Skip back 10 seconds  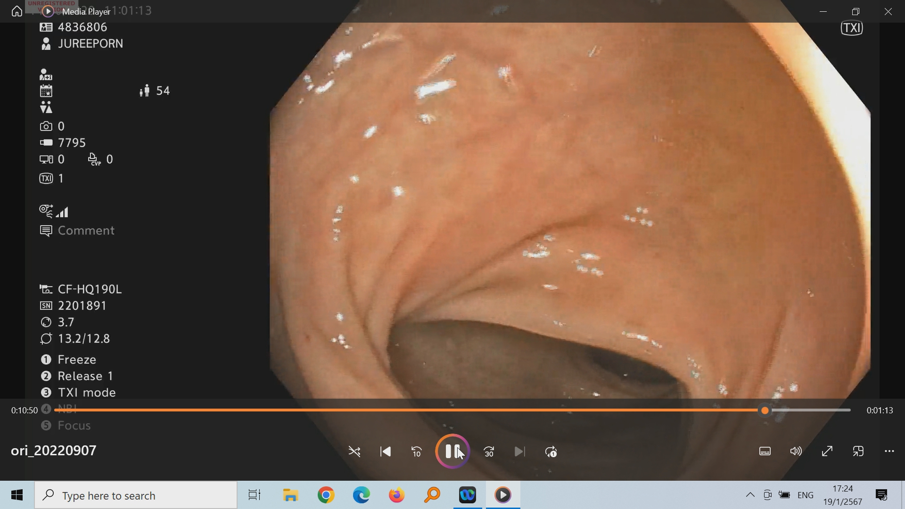click(417, 452)
